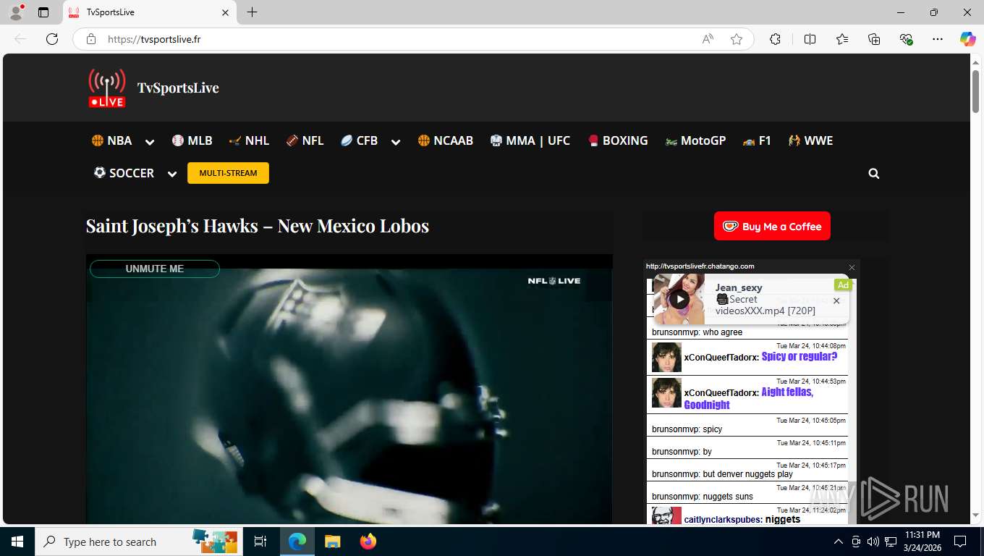Screen dimensions: 984x556
Task: Refresh the page with reload icon
Action: coord(52,39)
